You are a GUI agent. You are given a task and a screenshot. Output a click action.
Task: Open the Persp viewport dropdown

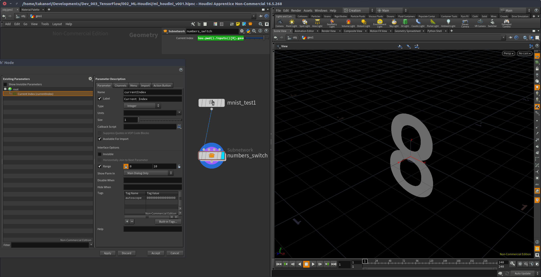tap(508, 53)
